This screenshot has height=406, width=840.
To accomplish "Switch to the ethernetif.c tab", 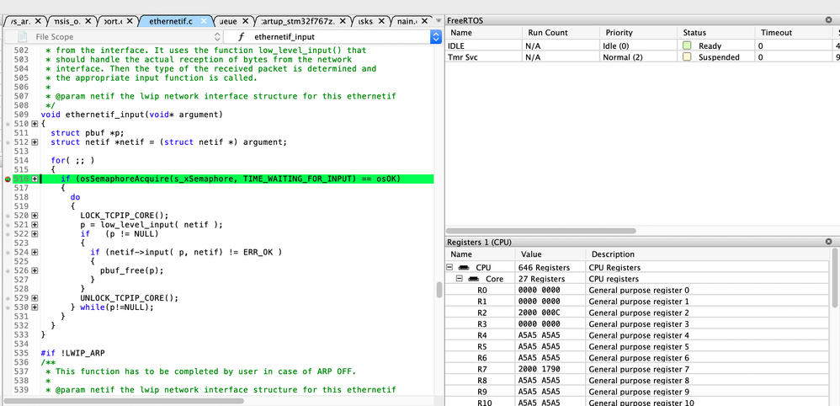I will pos(170,21).
